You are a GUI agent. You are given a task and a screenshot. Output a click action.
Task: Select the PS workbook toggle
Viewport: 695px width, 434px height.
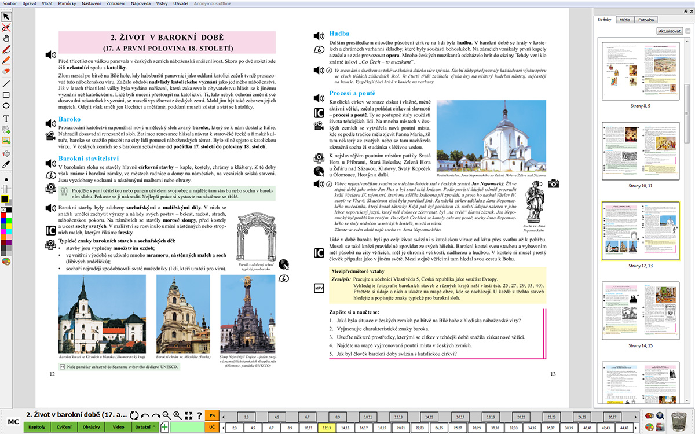[x=212, y=415]
